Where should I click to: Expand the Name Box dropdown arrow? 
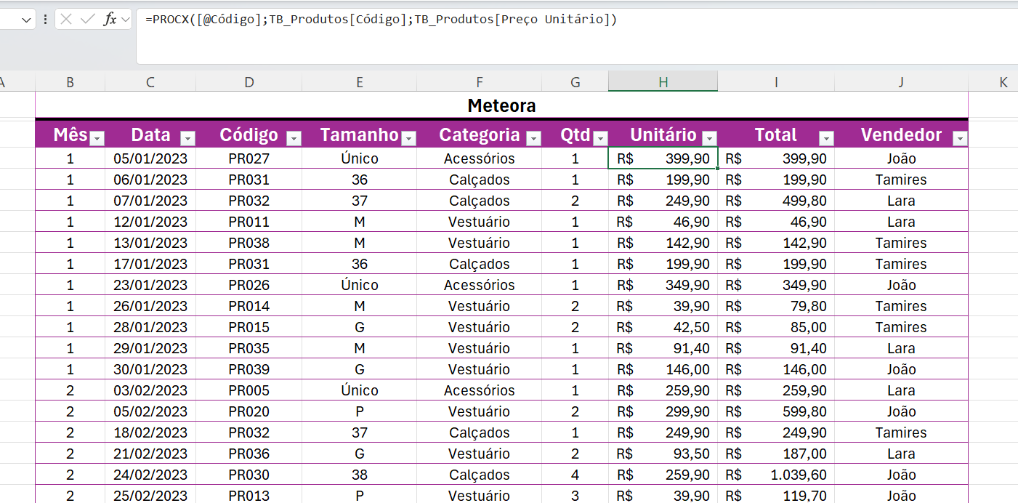click(28, 20)
